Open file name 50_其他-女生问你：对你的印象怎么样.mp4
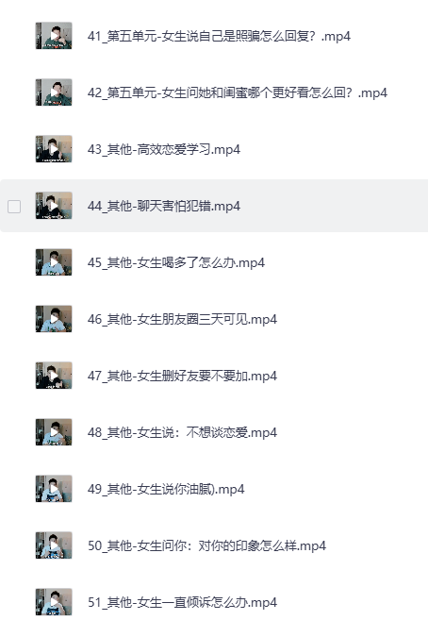This screenshot has width=428, height=637. pos(206,545)
